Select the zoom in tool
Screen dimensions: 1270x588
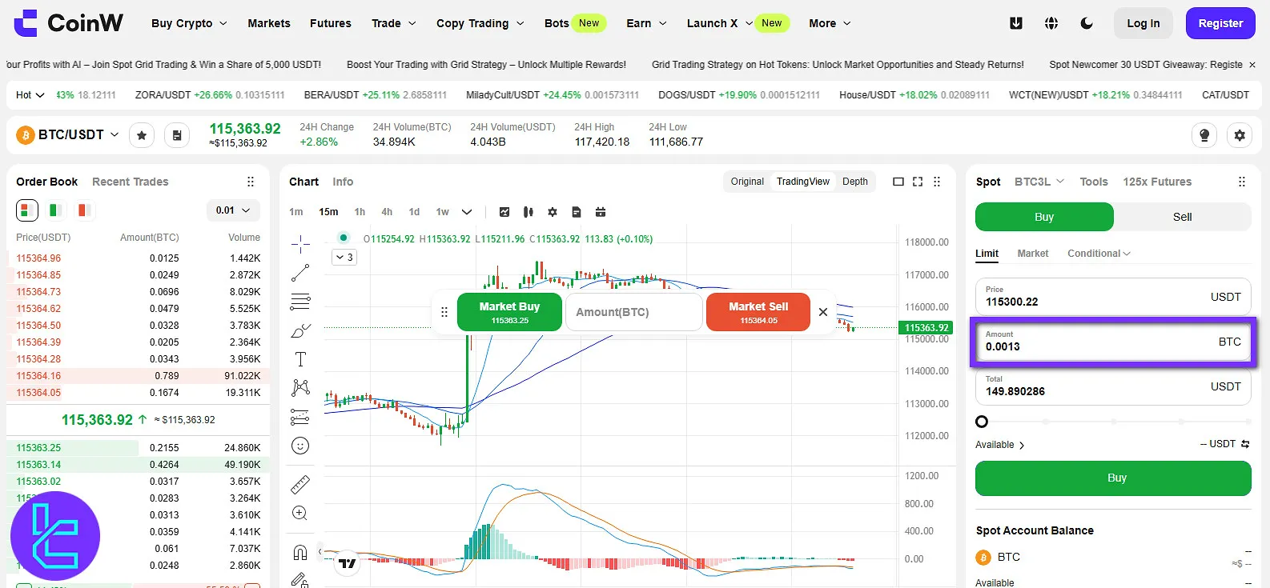(x=300, y=513)
